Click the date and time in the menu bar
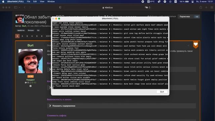The height and width of the screenshot is (121, 215). click(205, 1)
